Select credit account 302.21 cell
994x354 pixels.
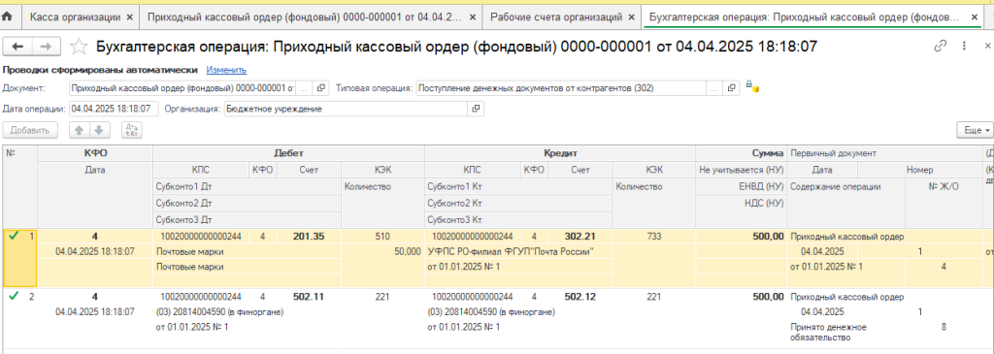tap(580, 237)
